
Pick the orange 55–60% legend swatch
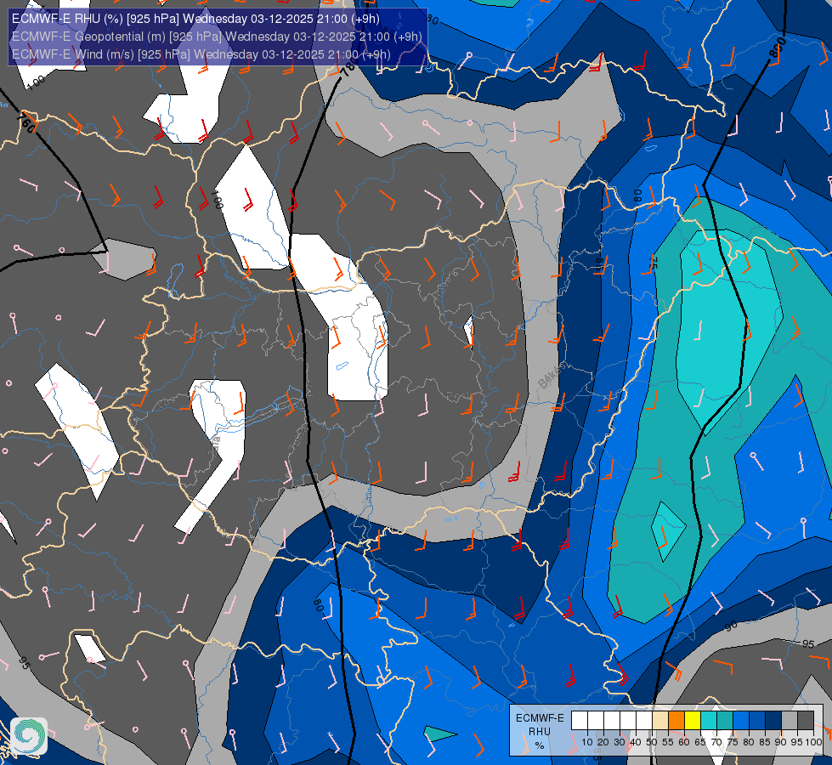[676, 721]
